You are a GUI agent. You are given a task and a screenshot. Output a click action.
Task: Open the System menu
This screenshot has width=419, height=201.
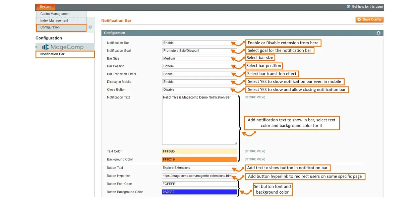pyautogui.click(x=46, y=7)
